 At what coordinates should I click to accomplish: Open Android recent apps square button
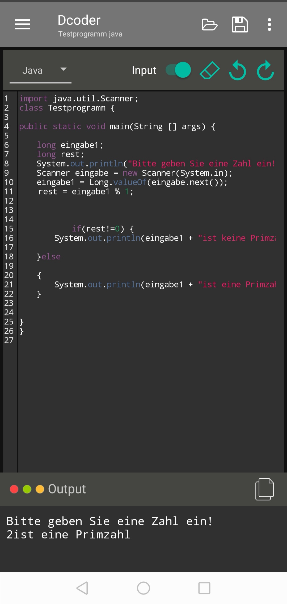point(204,588)
